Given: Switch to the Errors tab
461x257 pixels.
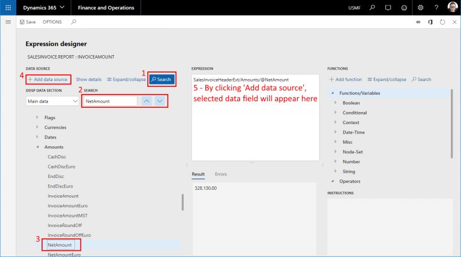Looking at the screenshot, I should tap(221, 174).
